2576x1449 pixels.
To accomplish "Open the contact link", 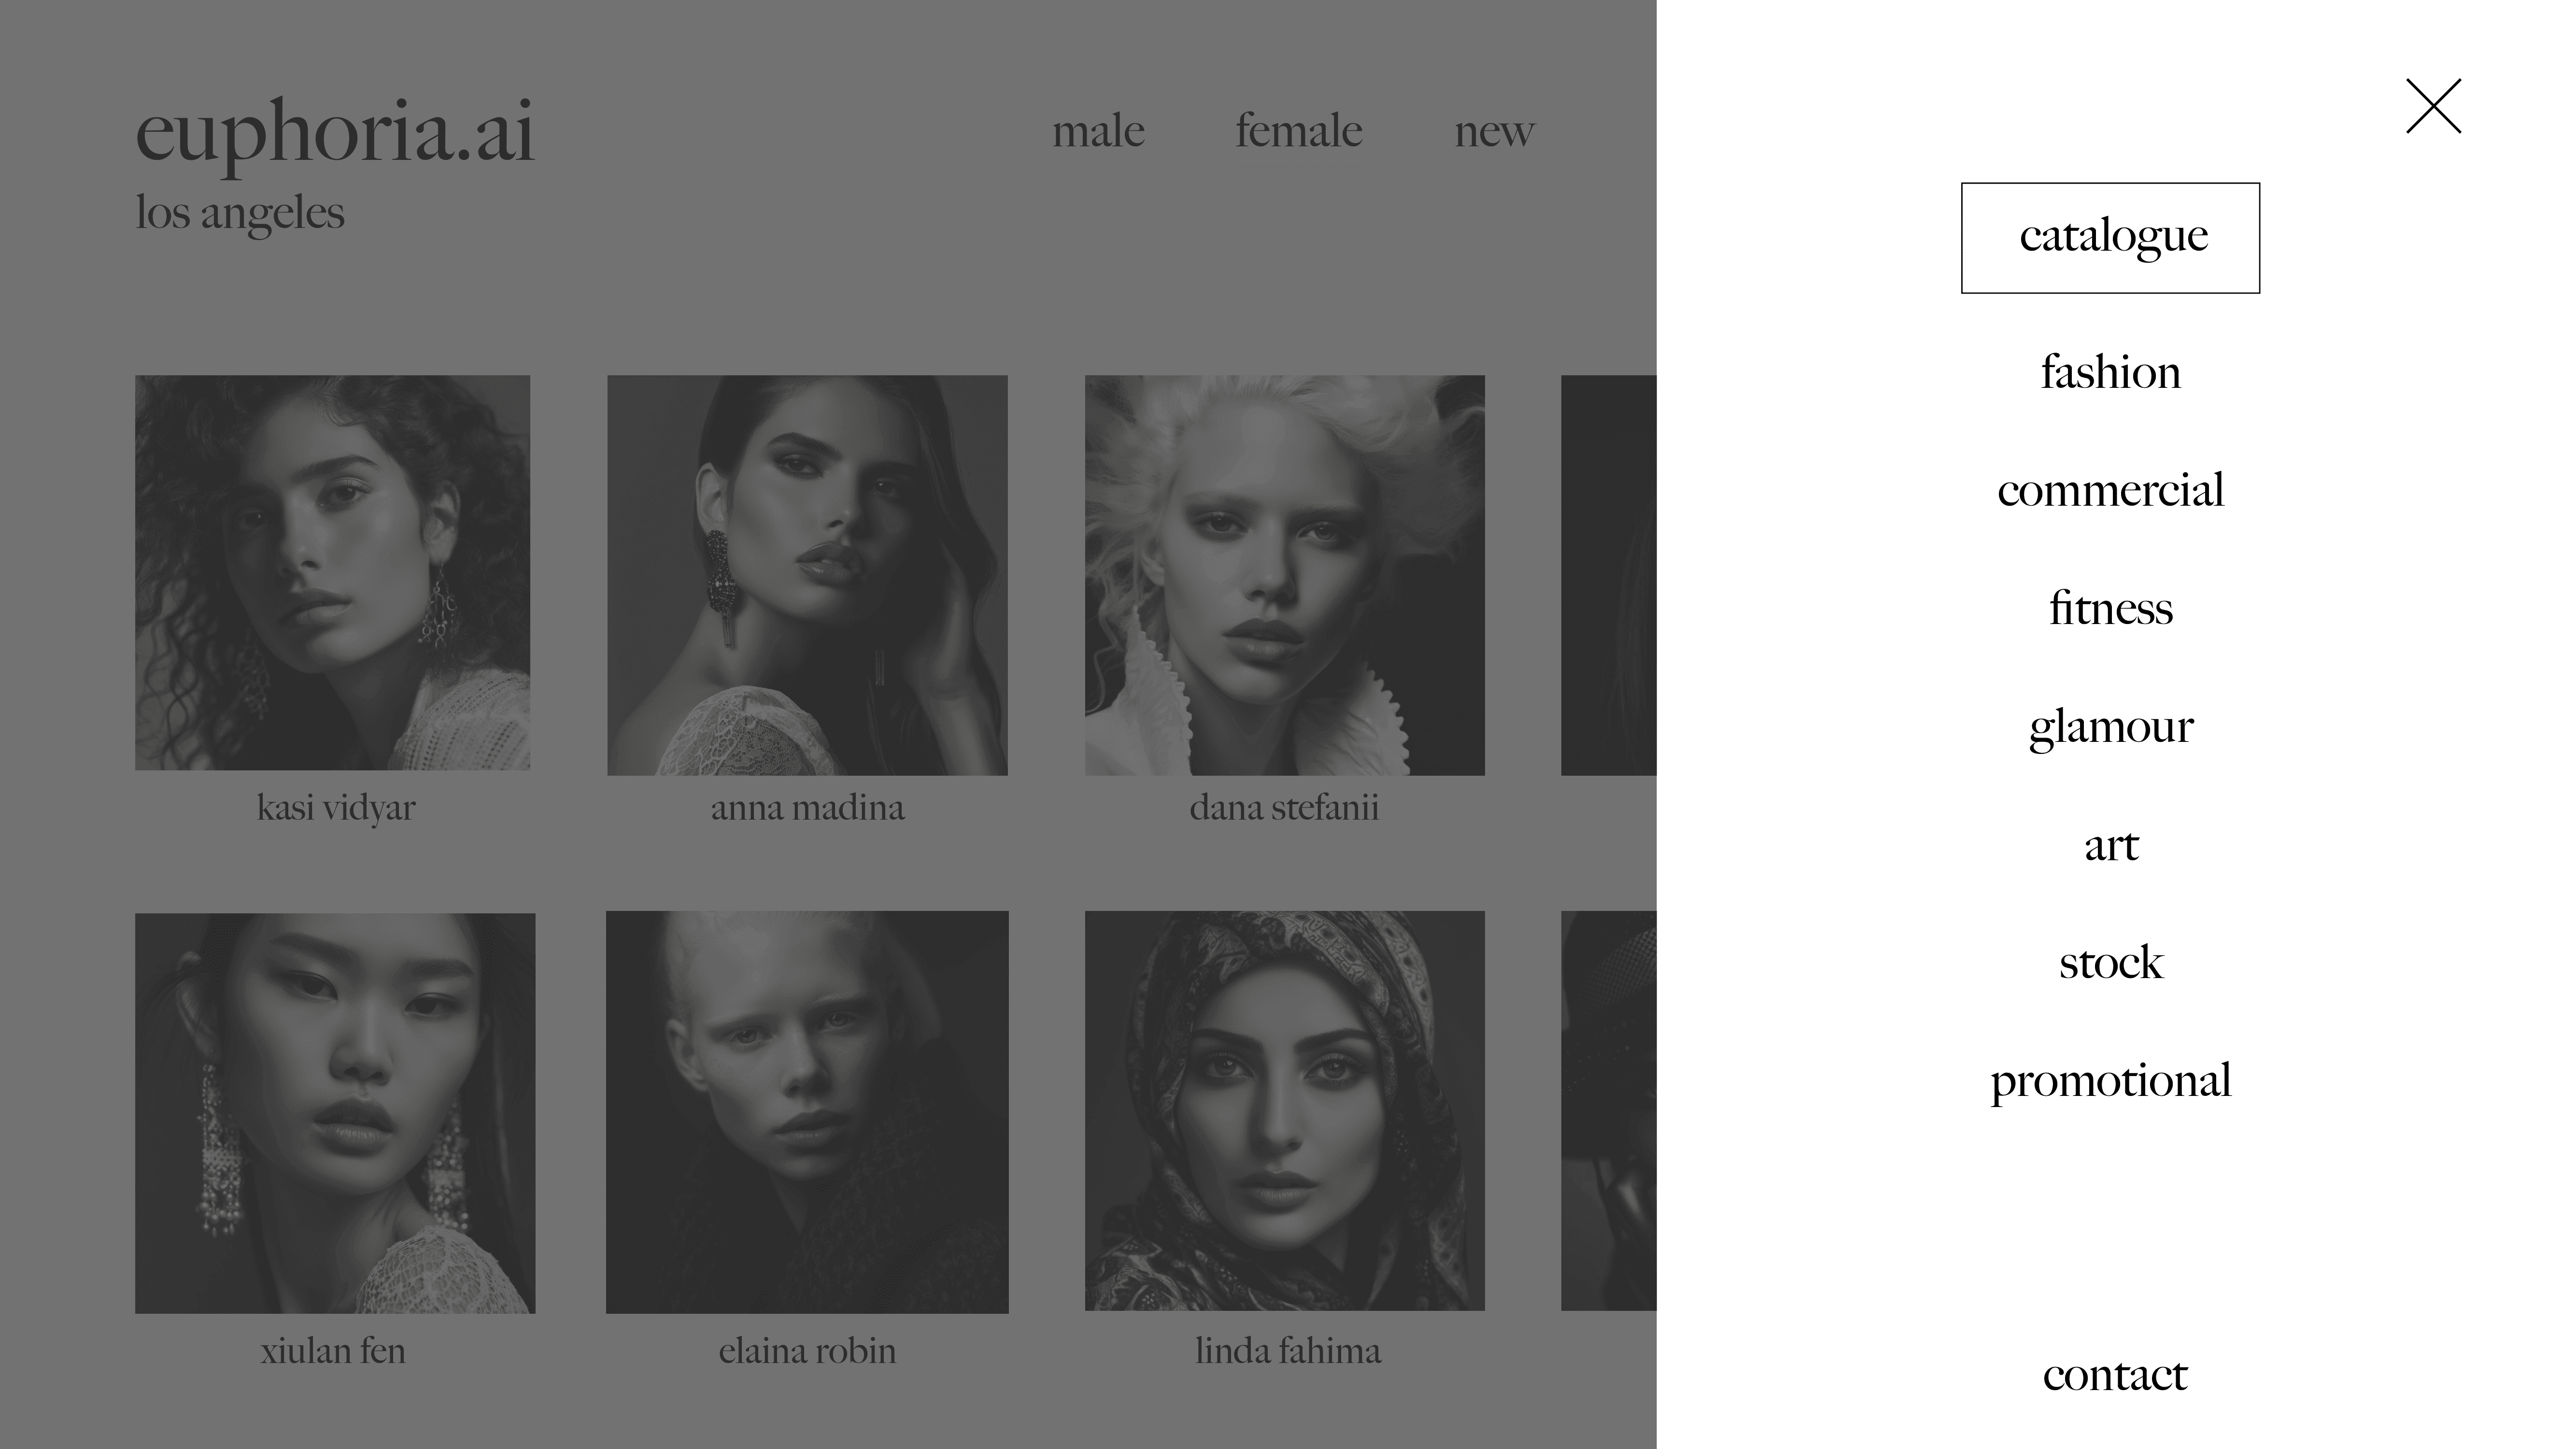I will coord(2114,1375).
